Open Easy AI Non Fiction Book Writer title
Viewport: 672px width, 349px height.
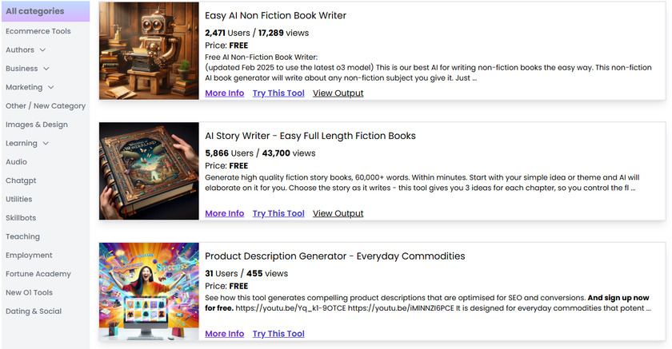pos(275,16)
